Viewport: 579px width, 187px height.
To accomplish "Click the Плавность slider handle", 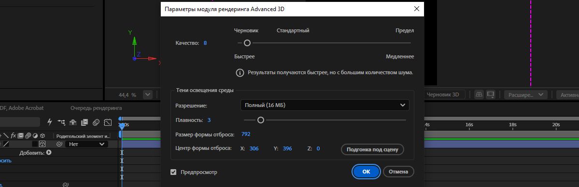I will tap(261, 120).
